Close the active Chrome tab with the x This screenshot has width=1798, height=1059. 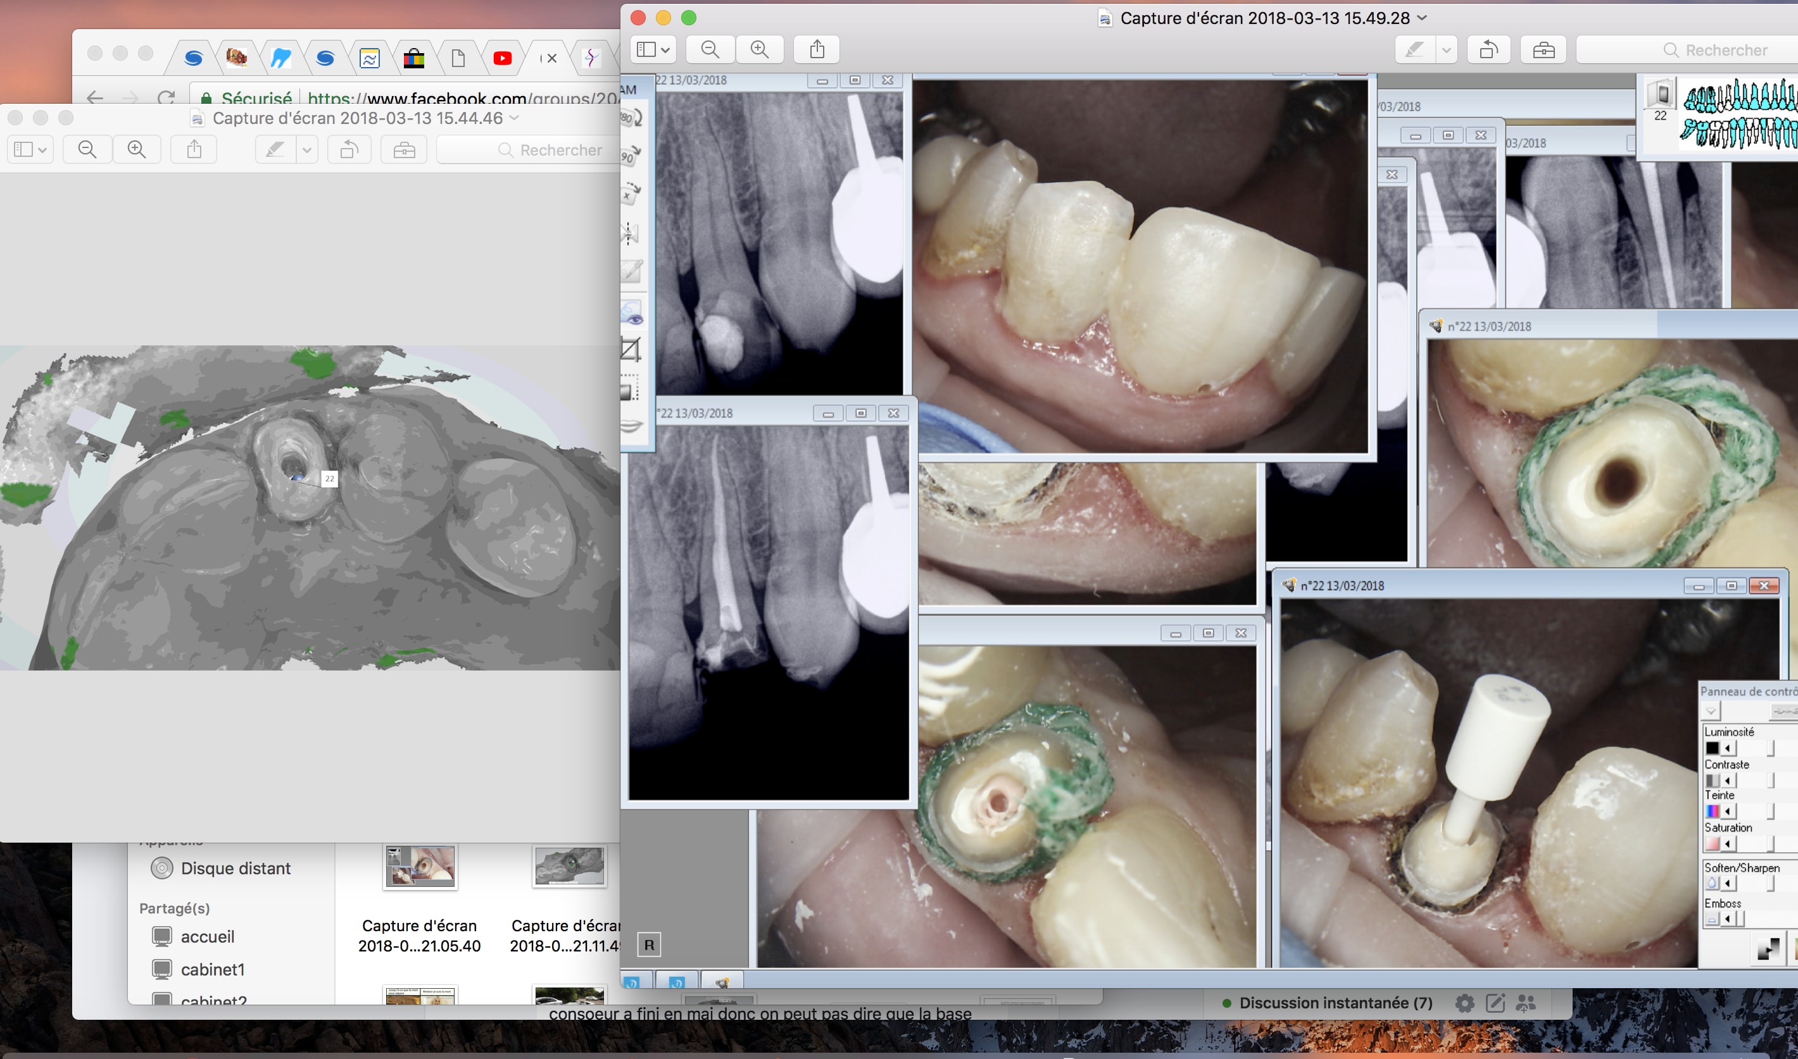click(x=552, y=58)
